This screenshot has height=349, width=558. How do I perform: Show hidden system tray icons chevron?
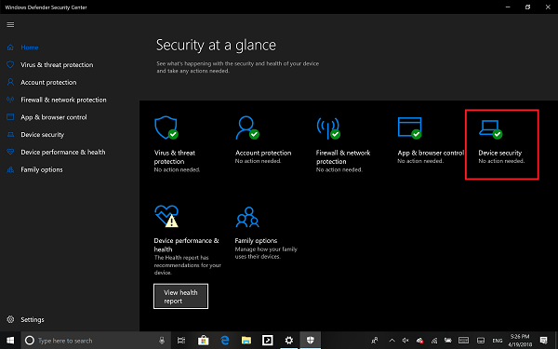coord(392,341)
